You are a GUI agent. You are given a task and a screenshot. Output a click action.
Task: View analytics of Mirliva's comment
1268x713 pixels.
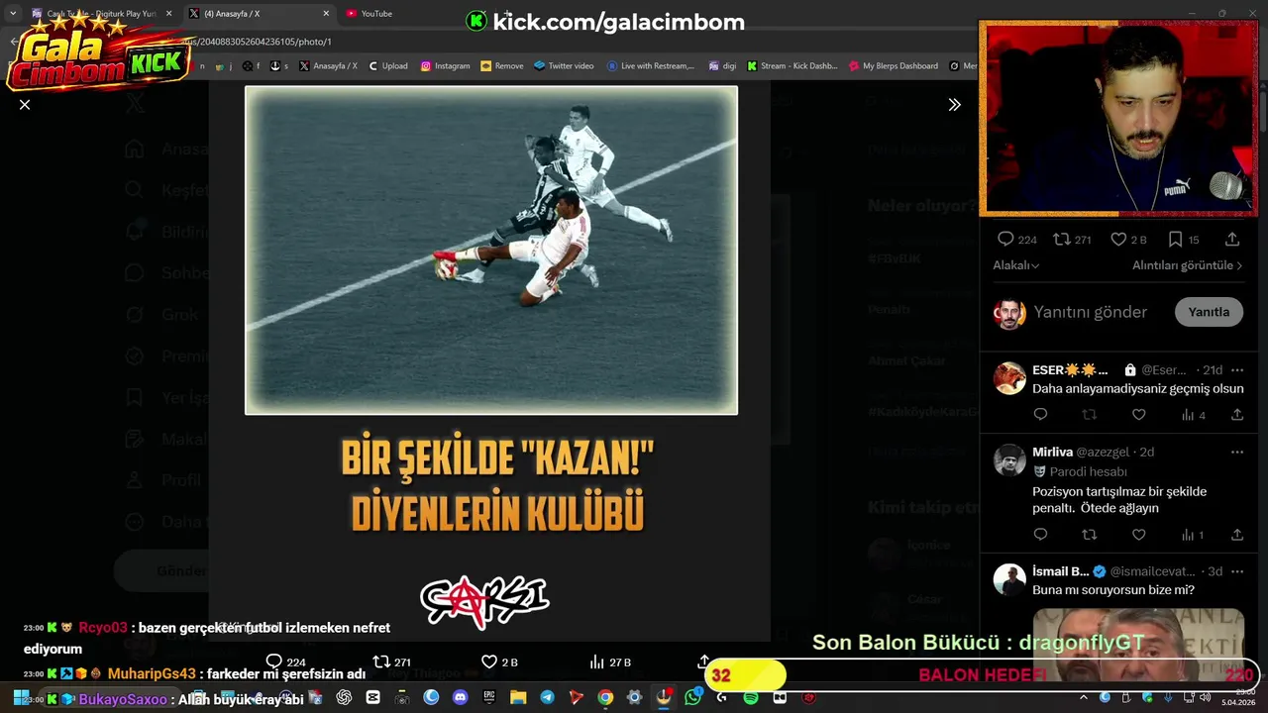(x=1194, y=535)
